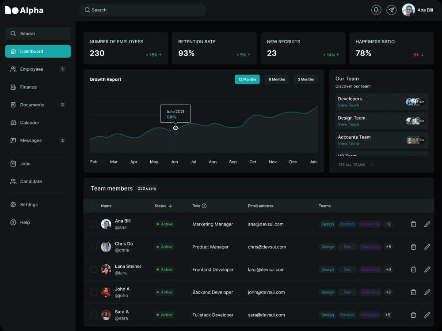Screen dimensions: 442x331
Task: Check the Chris Do row checkbox
Action: click(x=94, y=247)
